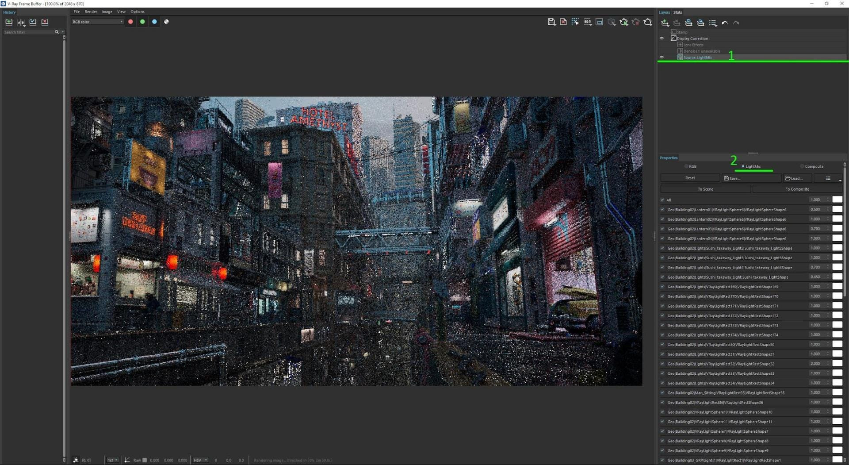The height and width of the screenshot is (465, 849).
Task: Open the Image menu
Action: pos(107,12)
